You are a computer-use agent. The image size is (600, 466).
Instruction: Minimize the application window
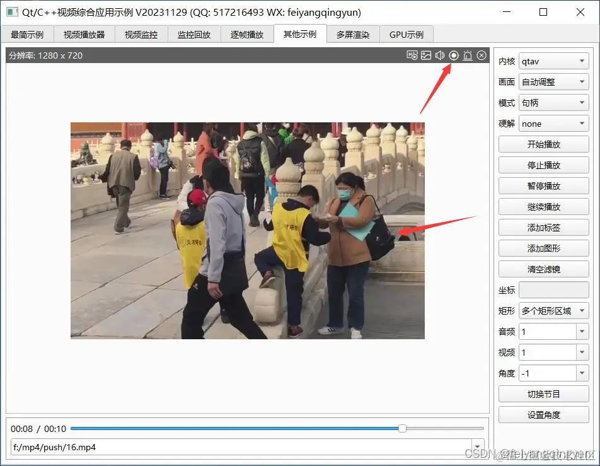pyautogui.click(x=507, y=12)
